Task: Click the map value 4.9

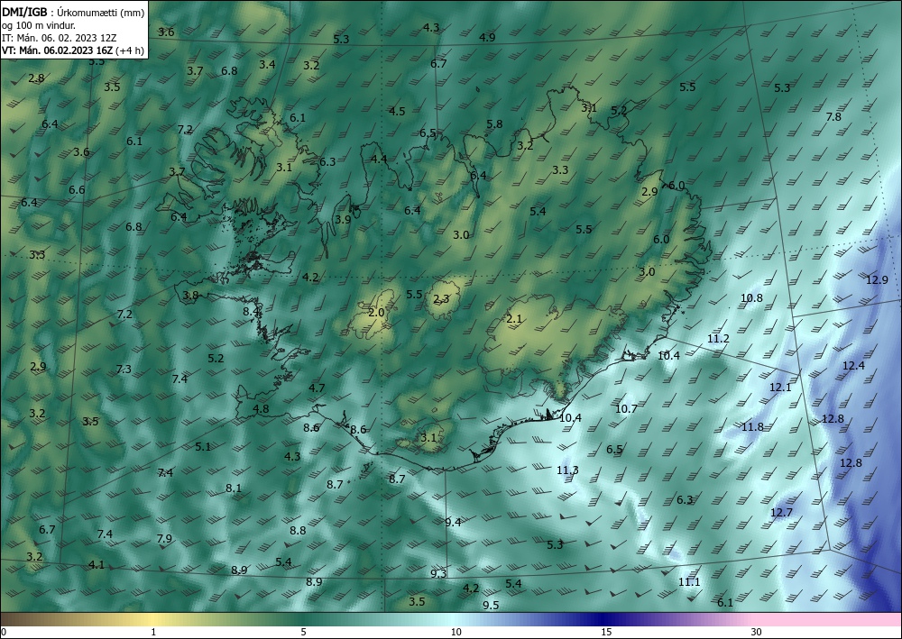Action: (x=487, y=38)
